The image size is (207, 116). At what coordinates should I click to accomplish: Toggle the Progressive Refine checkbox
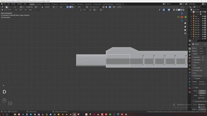[x=199, y=98]
